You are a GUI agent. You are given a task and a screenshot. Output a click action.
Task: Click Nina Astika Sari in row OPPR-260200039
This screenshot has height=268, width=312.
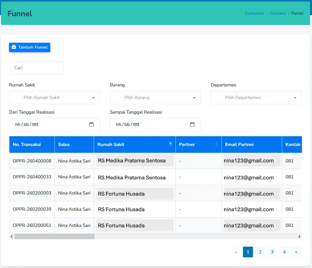click(x=74, y=209)
